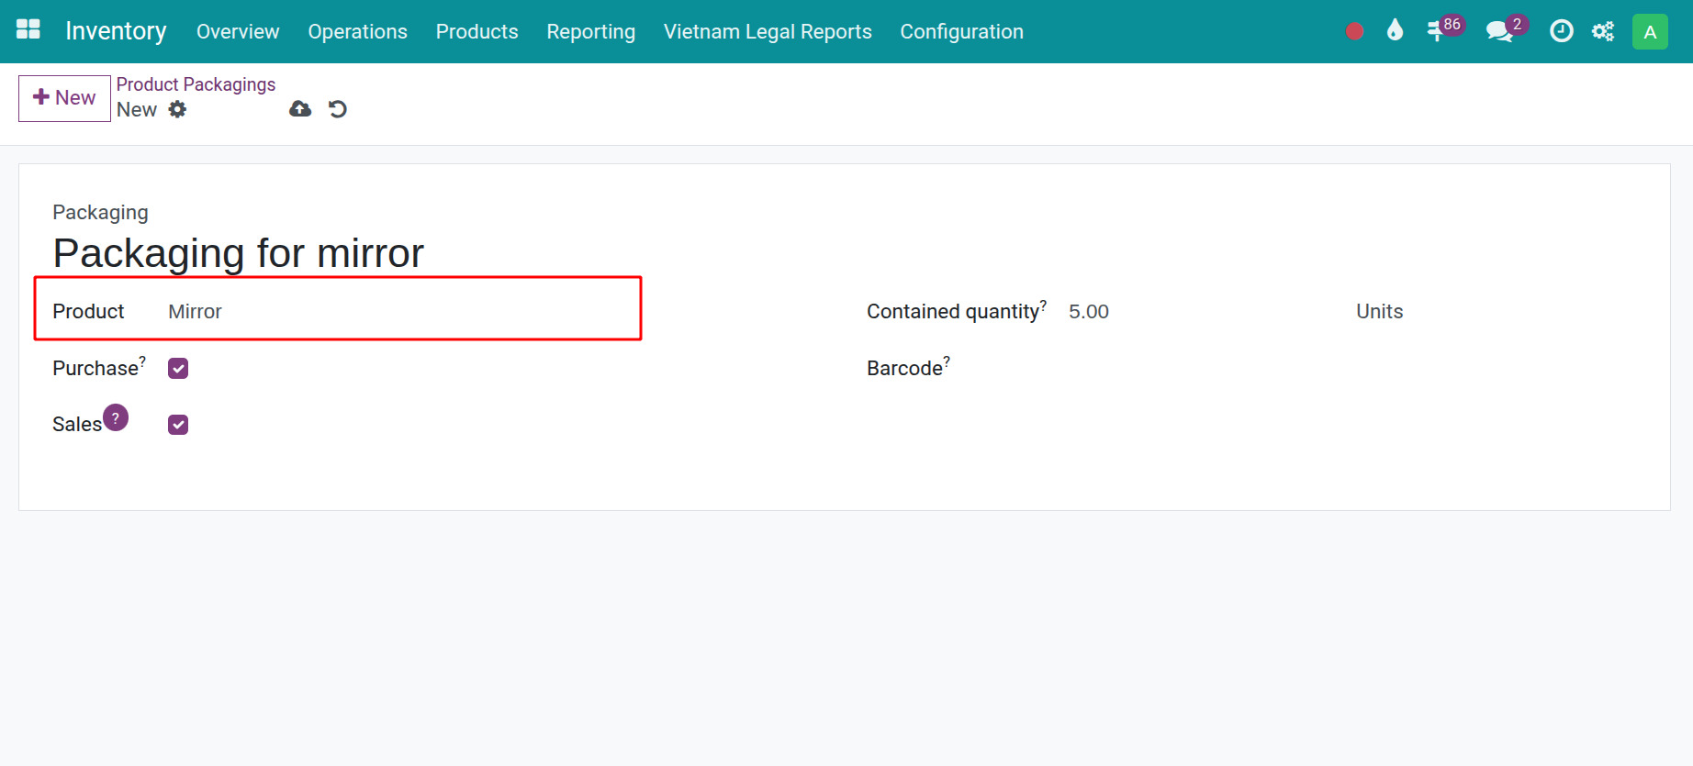1693x766 pixels.
Task: Open the conversations chat icon
Action: pos(1499,31)
